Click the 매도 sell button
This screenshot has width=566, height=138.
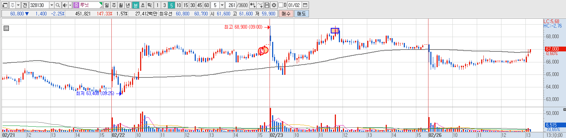[x=302, y=14]
